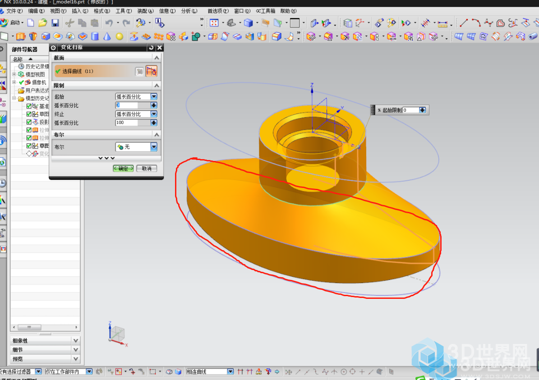Expand the 细节 panel

76,350
